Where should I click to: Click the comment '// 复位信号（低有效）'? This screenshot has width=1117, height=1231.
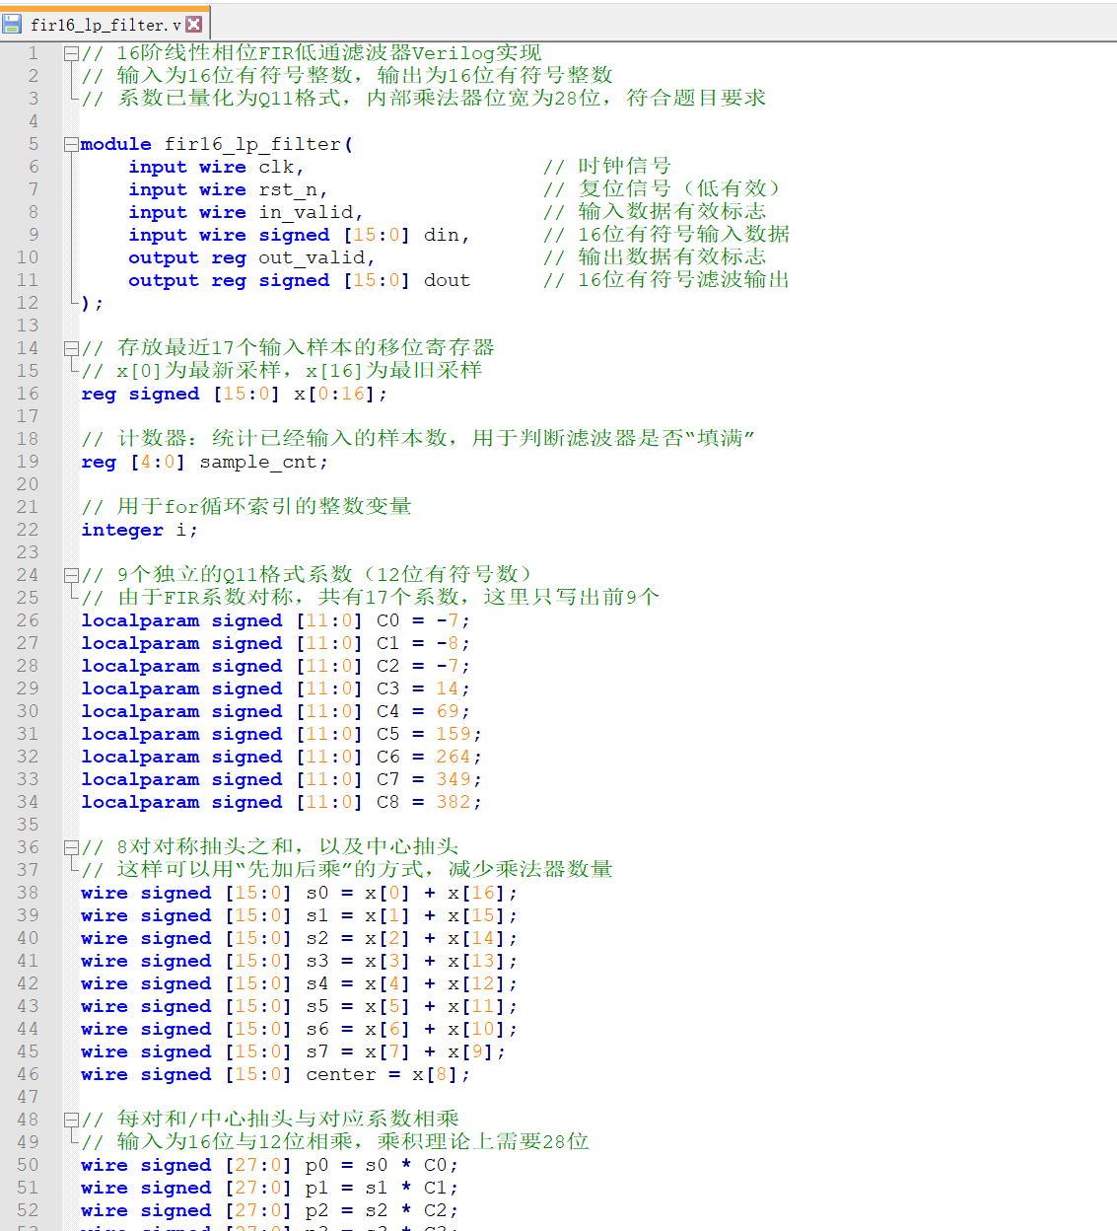click(x=663, y=189)
